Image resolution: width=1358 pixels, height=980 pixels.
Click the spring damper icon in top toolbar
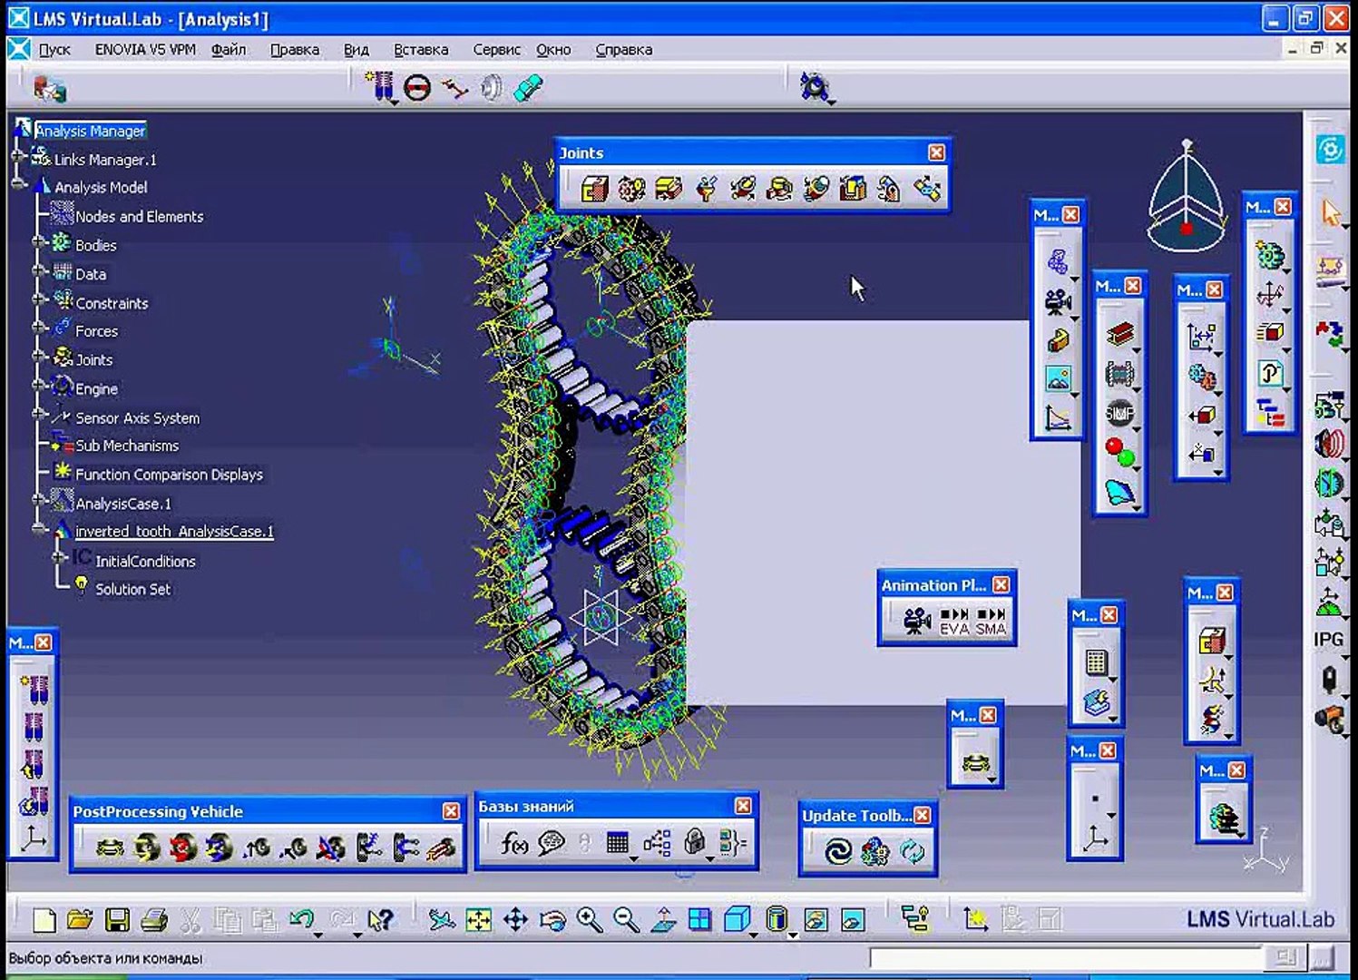381,87
